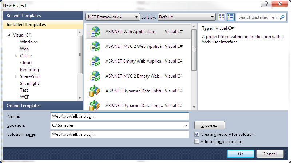Image resolution: width=291 pixels, height=163 pixels.
Task: Click the Visual C# tree label
Action: (22, 35)
